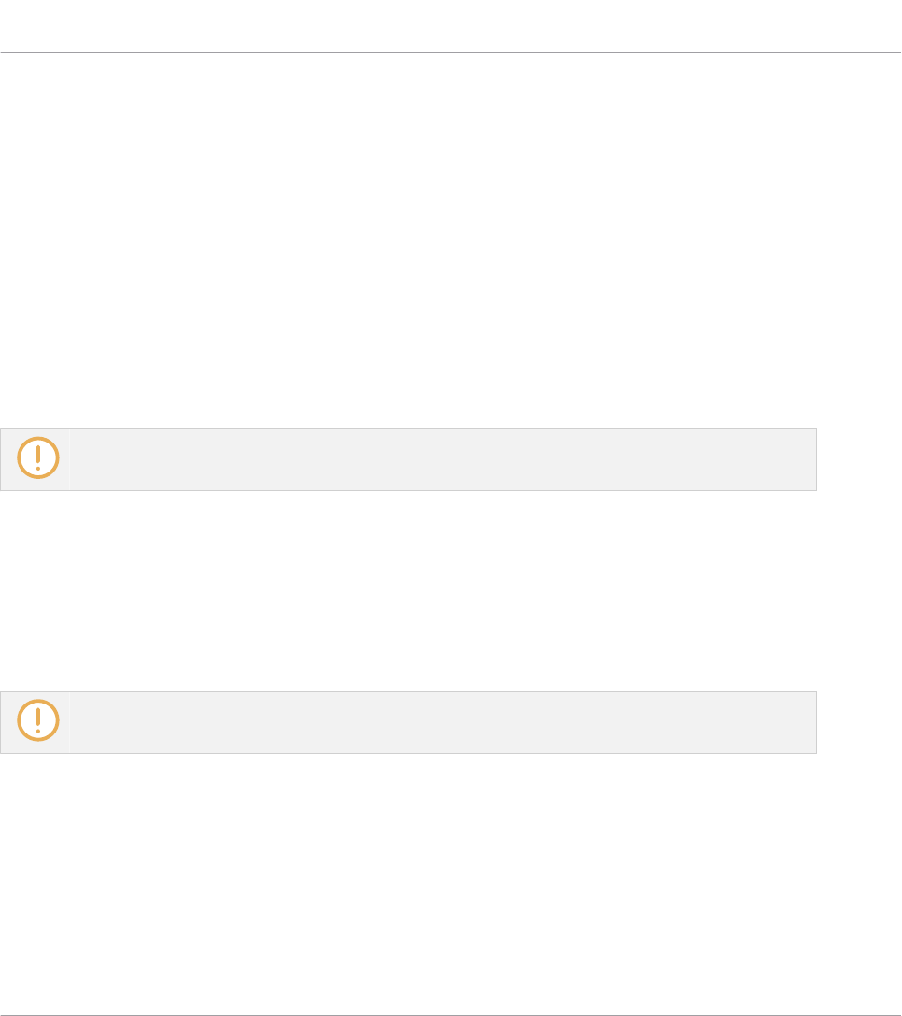Click the upper orange exclamation mark icon
Image resolution: width=902 pixels, height=1016 pixels.
38,457
